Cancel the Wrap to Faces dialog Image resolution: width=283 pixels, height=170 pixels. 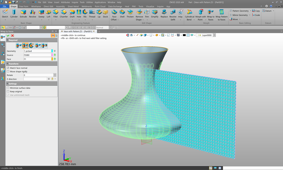click(x=12, y=35)
